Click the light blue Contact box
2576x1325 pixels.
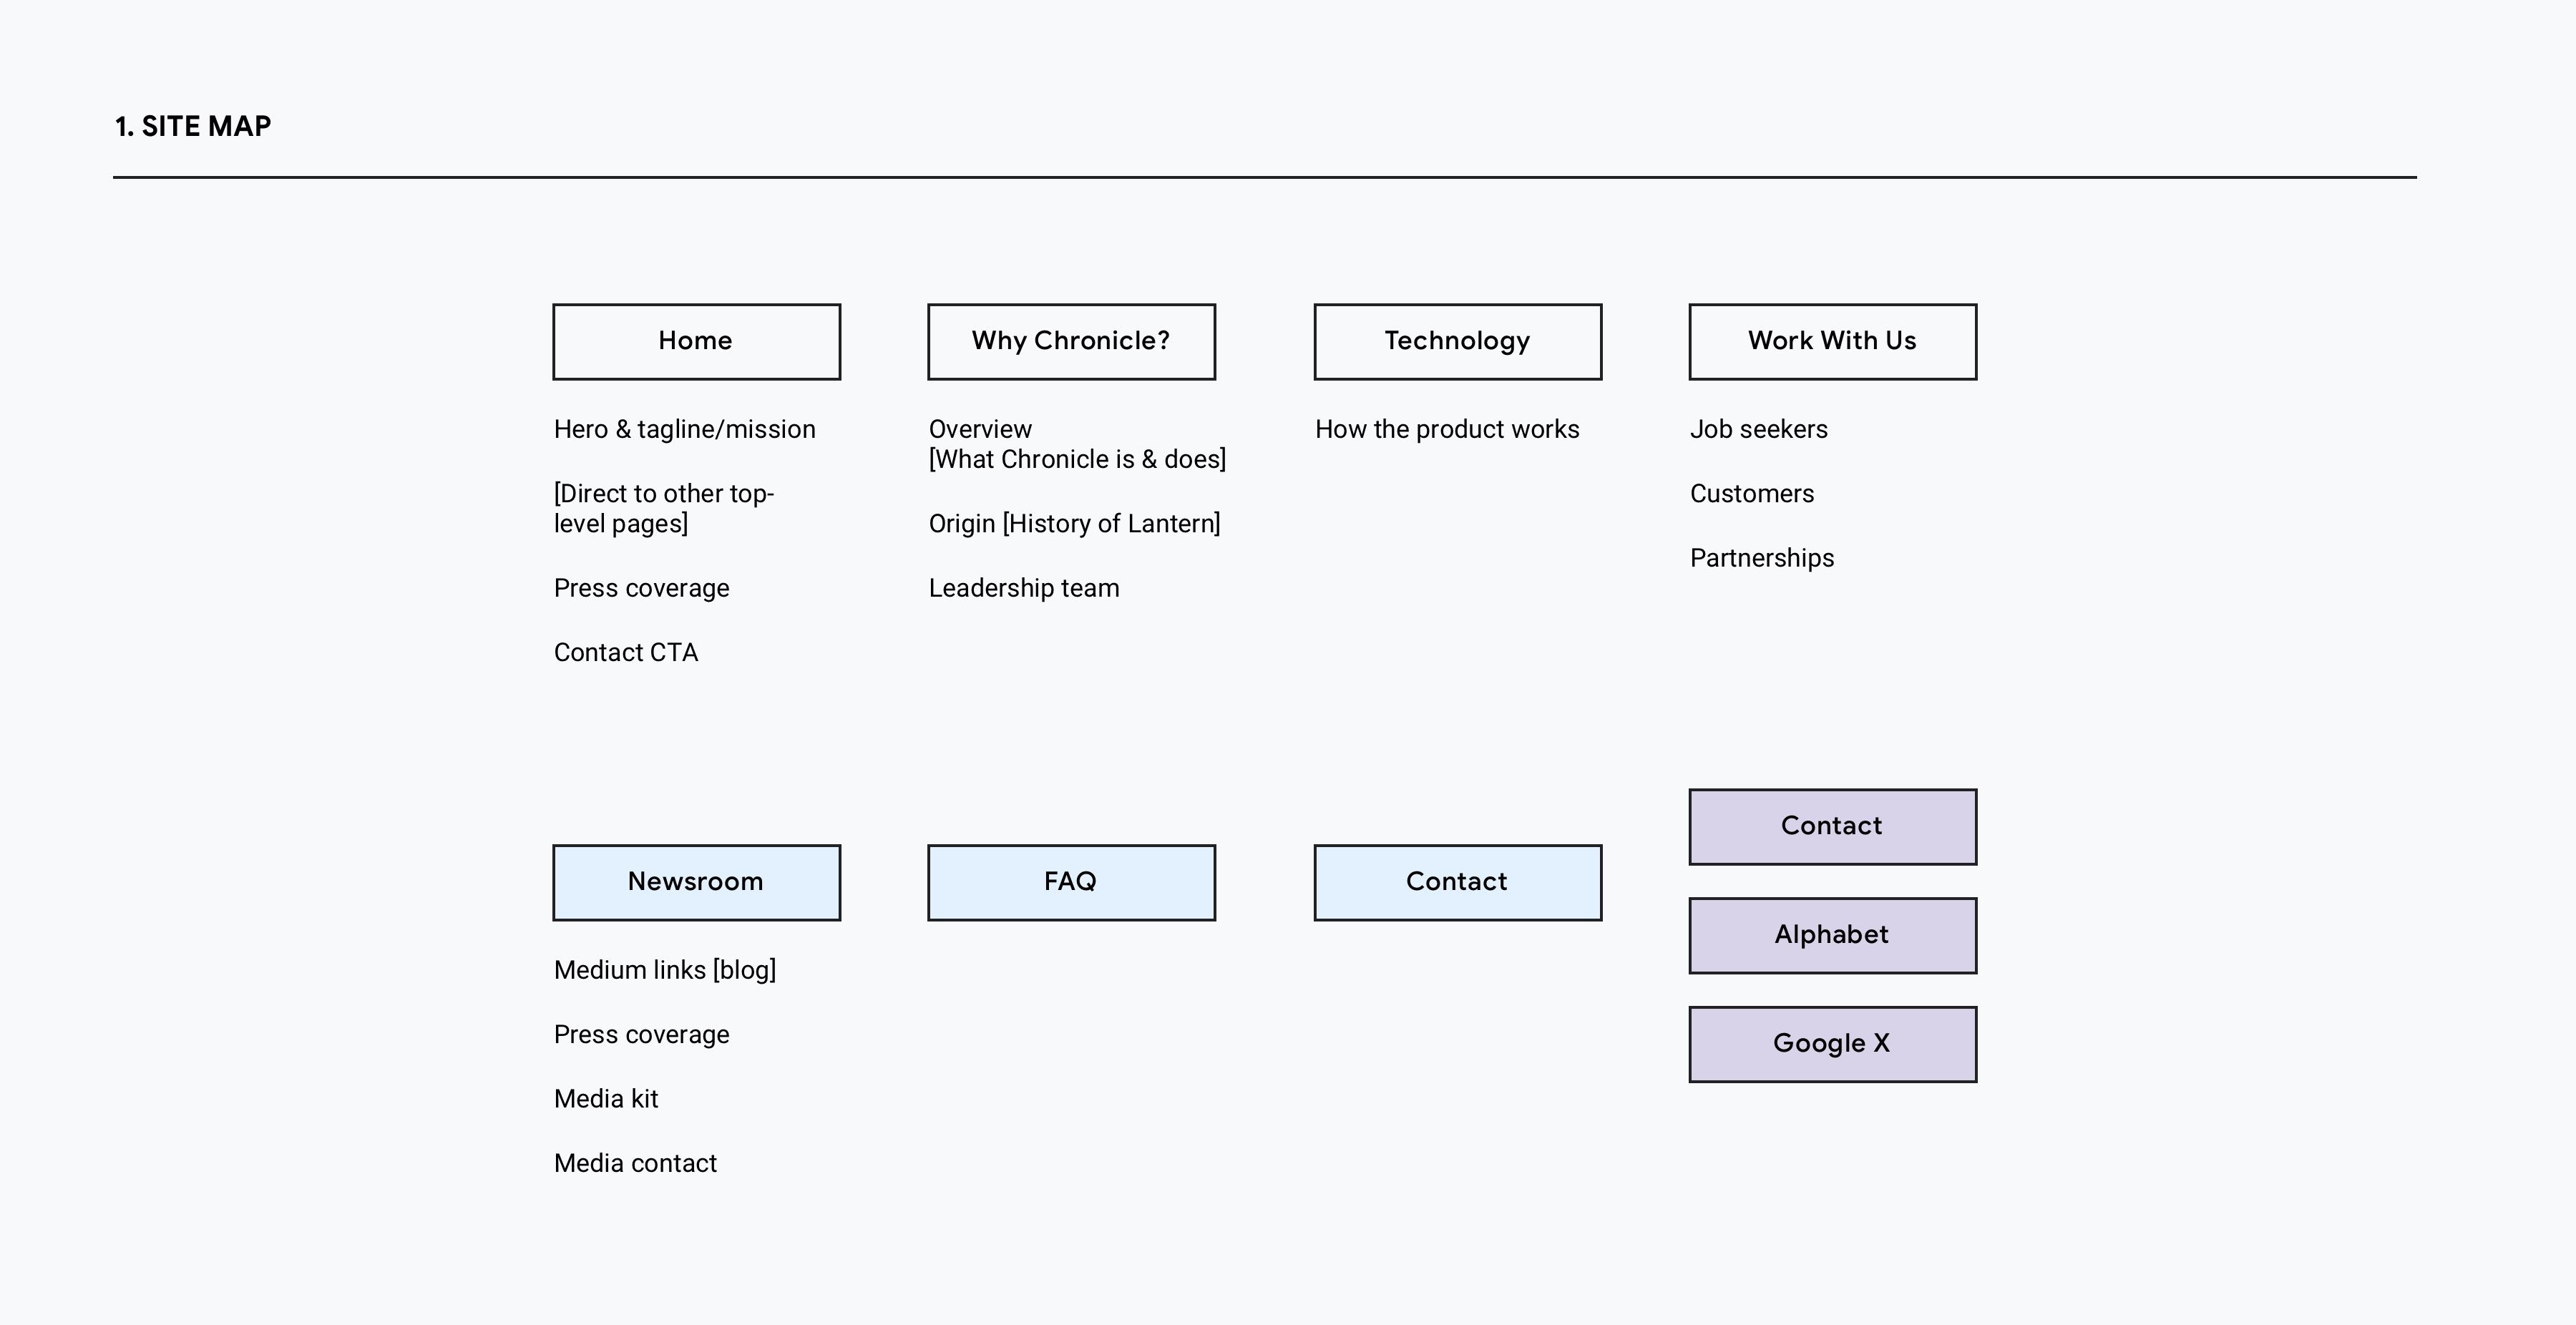click(1457, 882)
